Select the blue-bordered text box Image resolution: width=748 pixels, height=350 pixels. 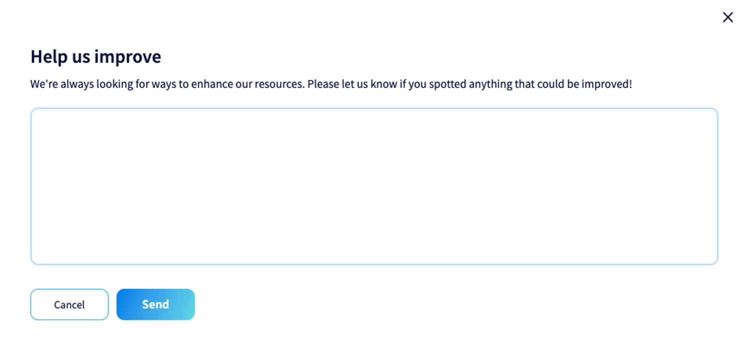coord(374,186)
